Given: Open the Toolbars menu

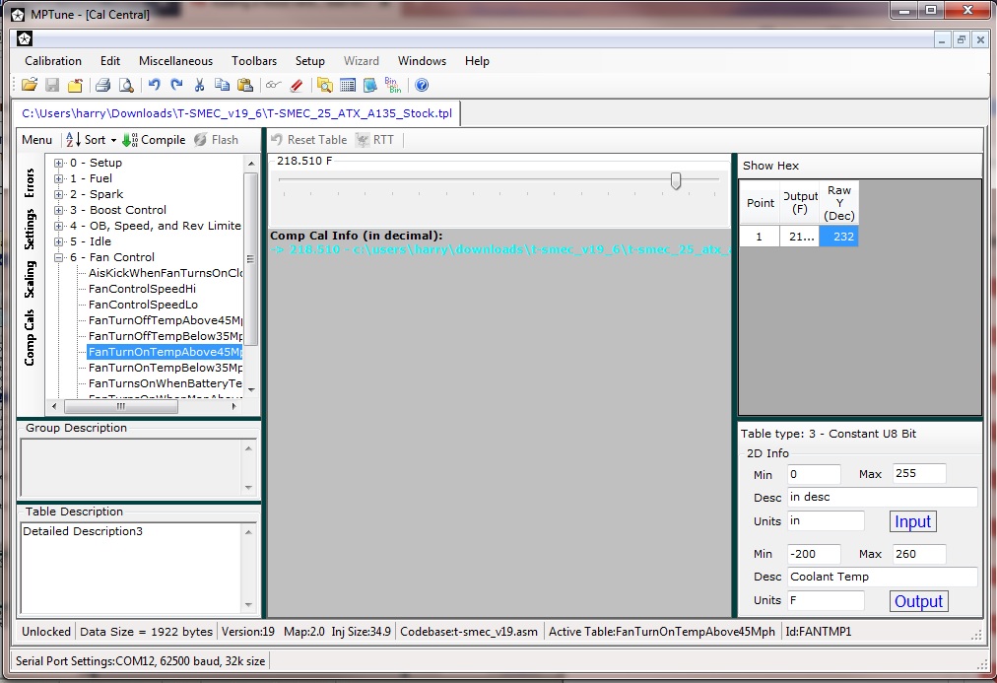Looking at the screenshot, I should 254,61.
